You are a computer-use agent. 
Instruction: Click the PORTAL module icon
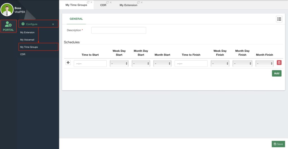pyautogui.click(x=8, y=26)
